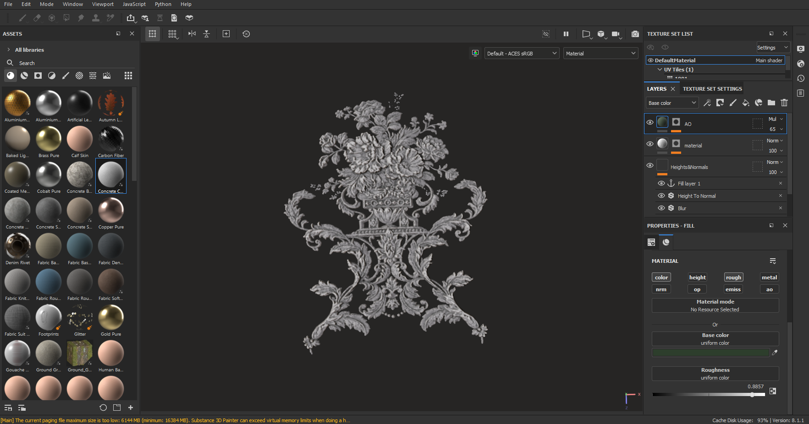Click the add folder icon in Layers

coord(771,103)
